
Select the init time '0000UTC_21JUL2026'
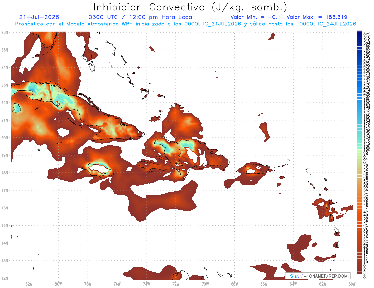(213, 24)
